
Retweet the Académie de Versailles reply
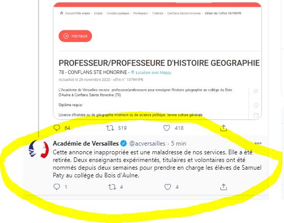112,187
